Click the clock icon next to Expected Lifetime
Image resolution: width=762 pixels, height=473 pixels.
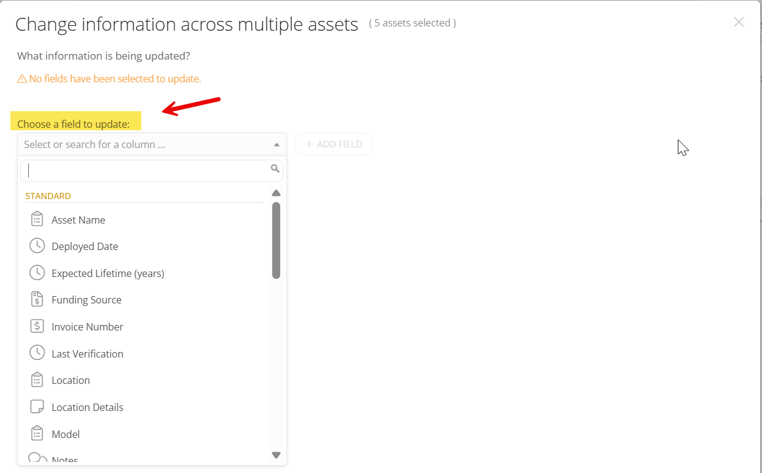pos(37,273)
